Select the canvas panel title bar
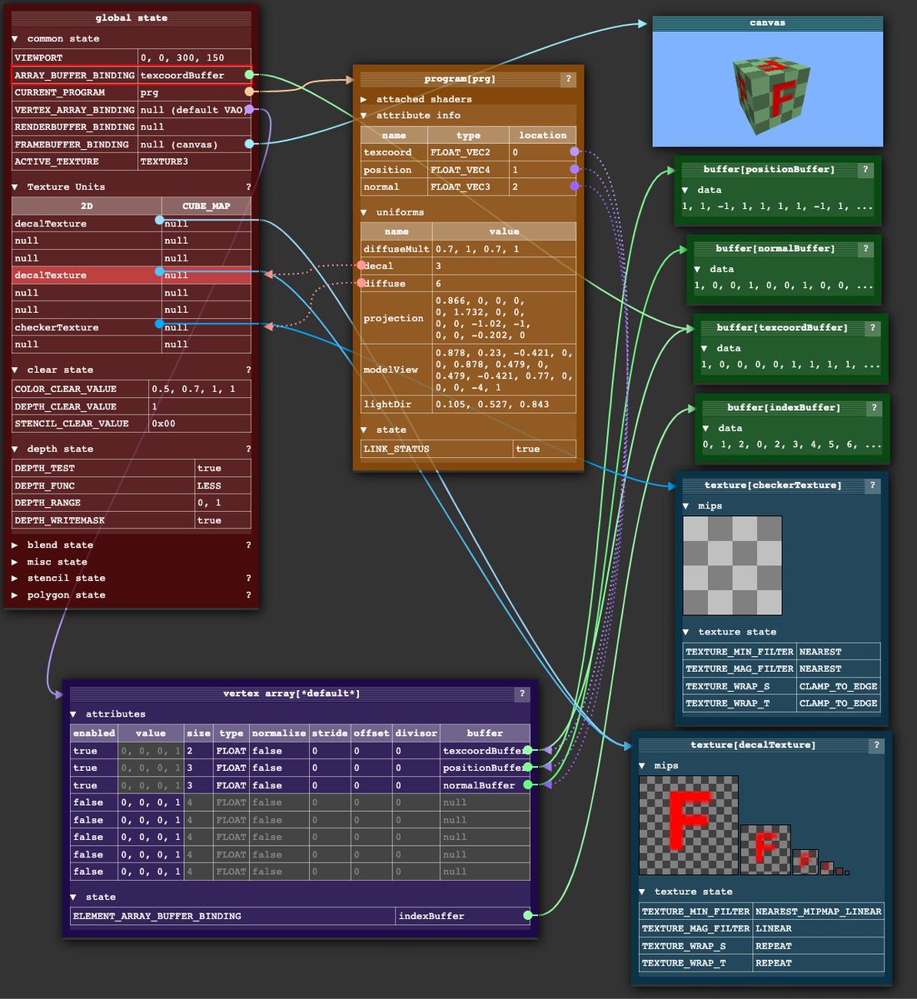The height and width of the screenshot is (999, 917). 766,21
